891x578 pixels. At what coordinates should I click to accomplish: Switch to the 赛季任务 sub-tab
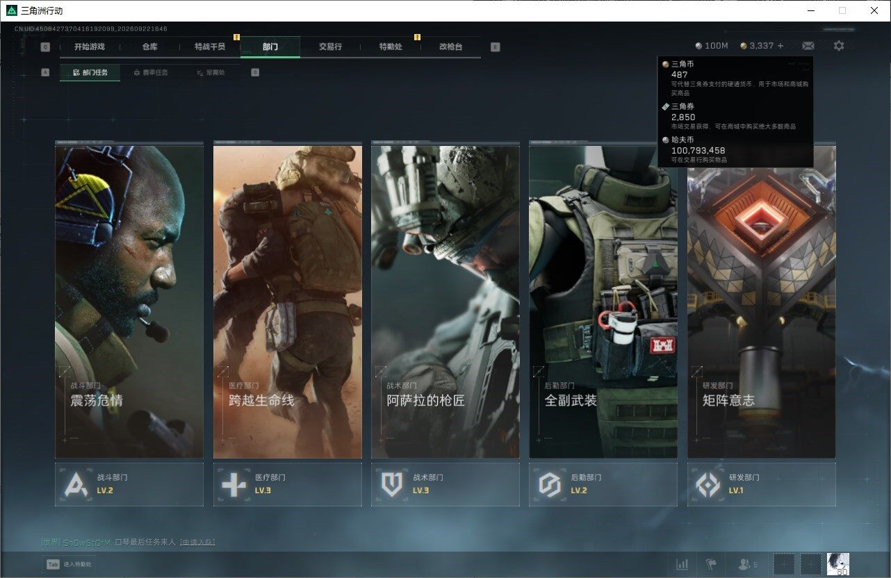point(150,72)
